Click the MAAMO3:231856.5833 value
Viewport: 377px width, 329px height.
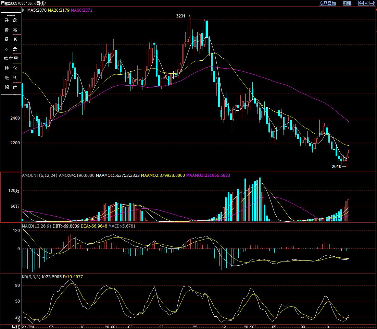point(208,175)
